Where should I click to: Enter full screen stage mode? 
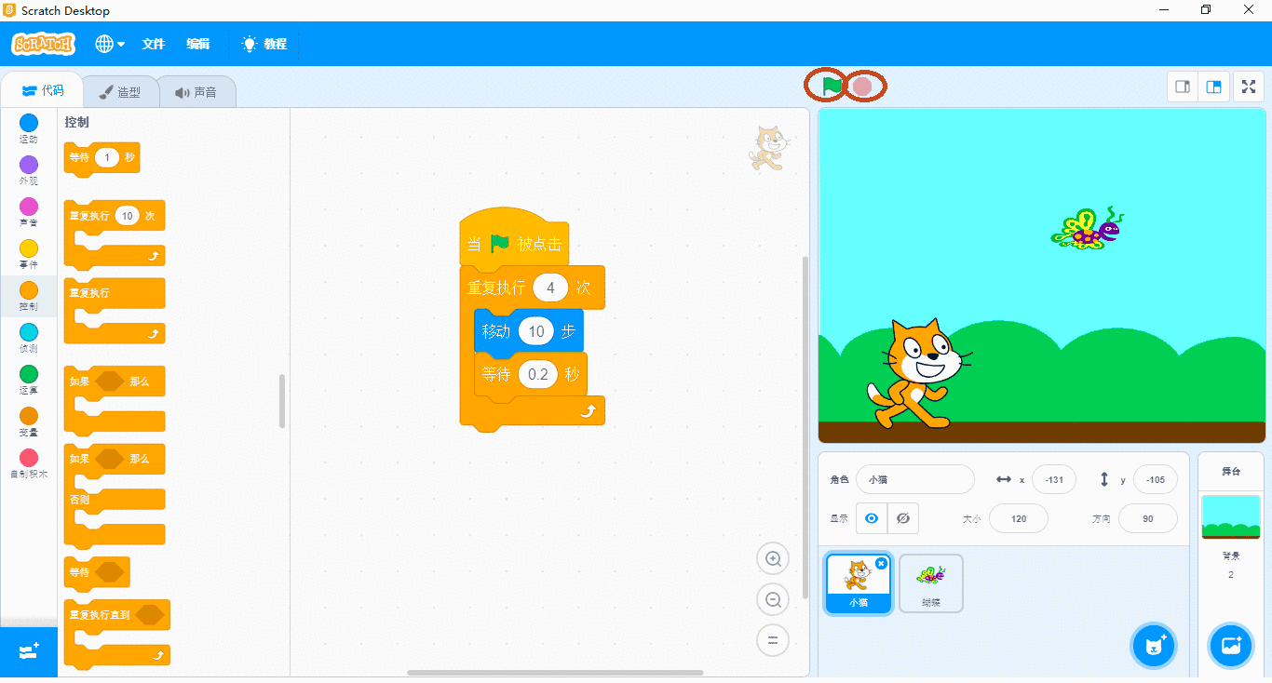click(1249, 87)
